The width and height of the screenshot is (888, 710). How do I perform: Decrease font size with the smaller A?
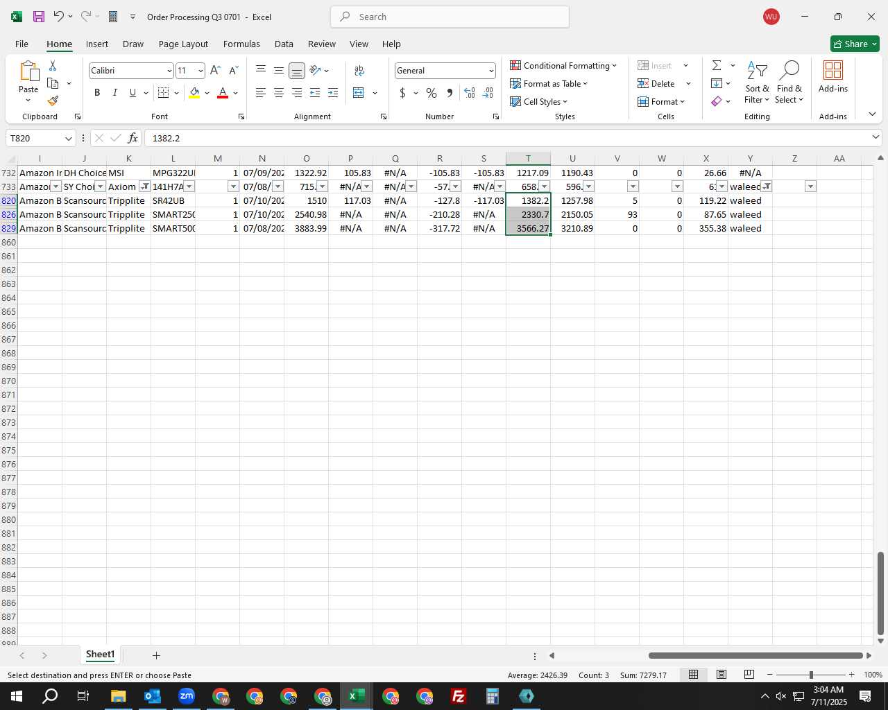point(233,71)
